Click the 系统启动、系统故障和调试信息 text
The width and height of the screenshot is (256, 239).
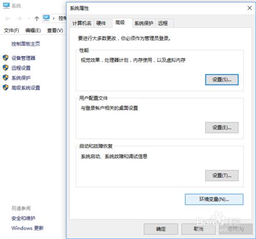[114, 156]
